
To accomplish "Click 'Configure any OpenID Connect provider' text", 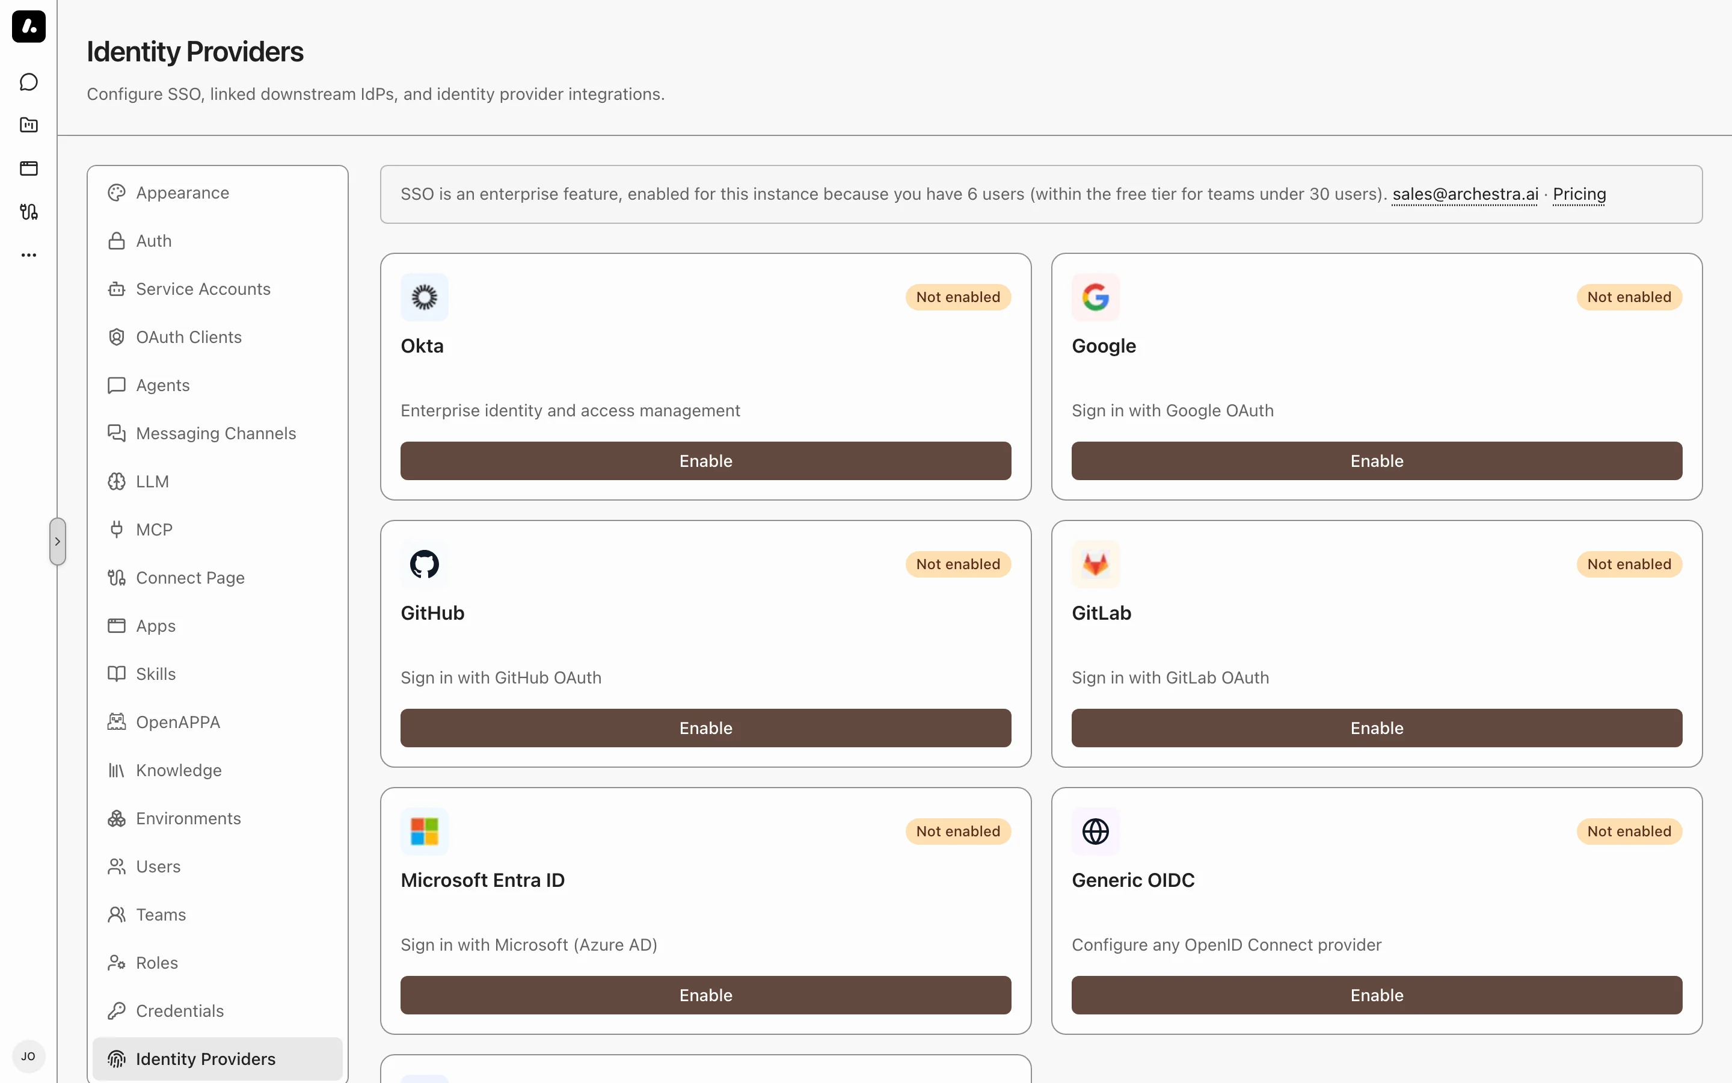I will pos(1227,945).
